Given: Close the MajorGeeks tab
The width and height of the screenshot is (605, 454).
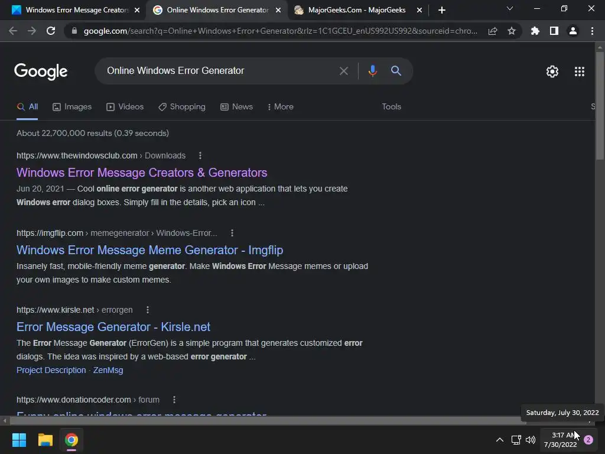Looking at the screenshot, I should [419, 10].
